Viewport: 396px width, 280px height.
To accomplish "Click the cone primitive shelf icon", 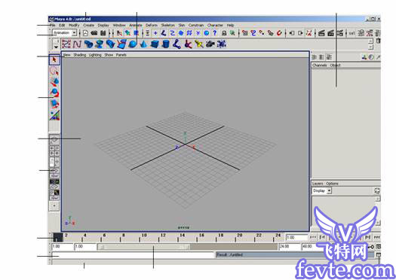I will 143,44.
